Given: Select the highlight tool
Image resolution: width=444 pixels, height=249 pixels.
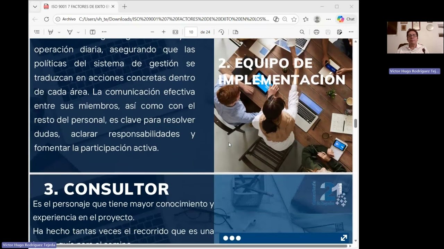Looking at the screenshot, I should pos(51,32).
